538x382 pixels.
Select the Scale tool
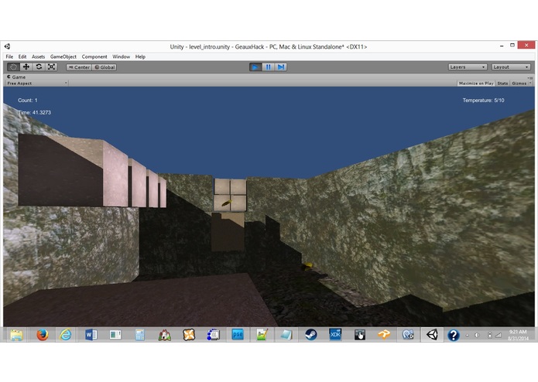(51, 67)
